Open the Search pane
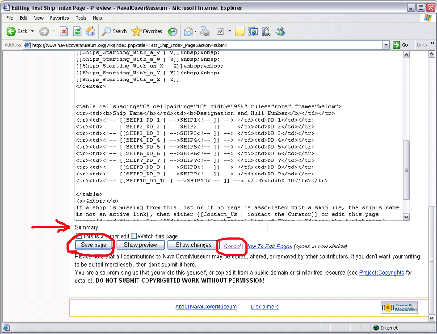The width and height of the screenshot is (437, 334). tap(115, 31)
